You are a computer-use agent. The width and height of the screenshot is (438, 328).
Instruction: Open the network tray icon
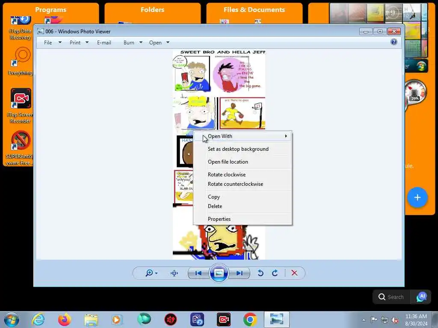click(x=385, y=320)
